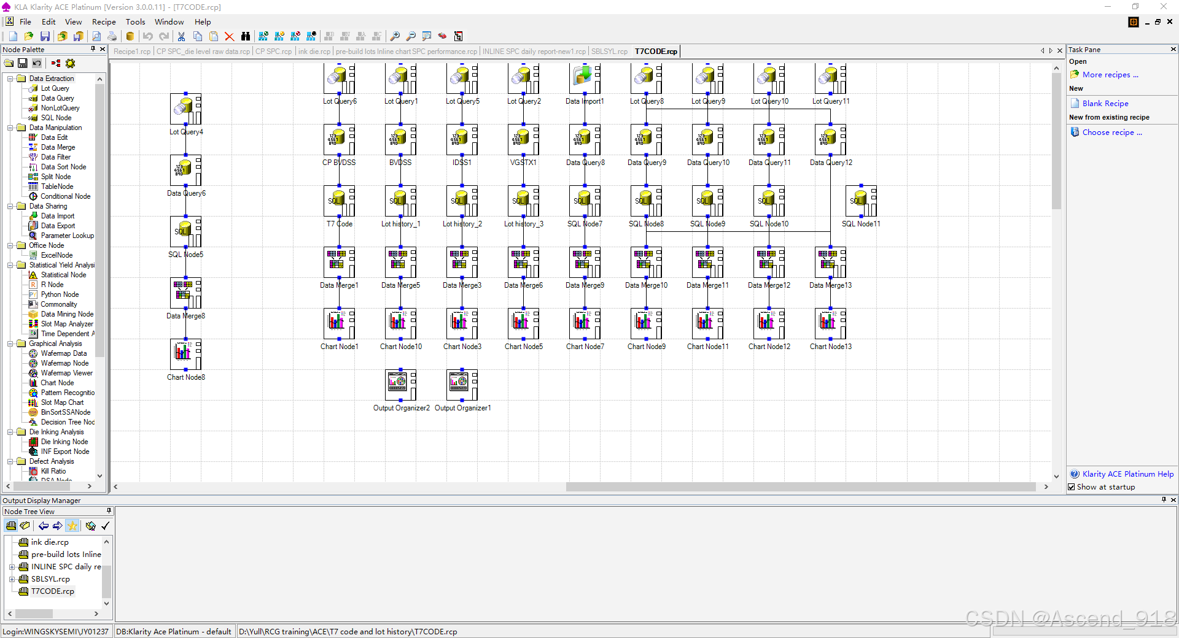Click the Zoom Out magnifier icon

[411, 36]
